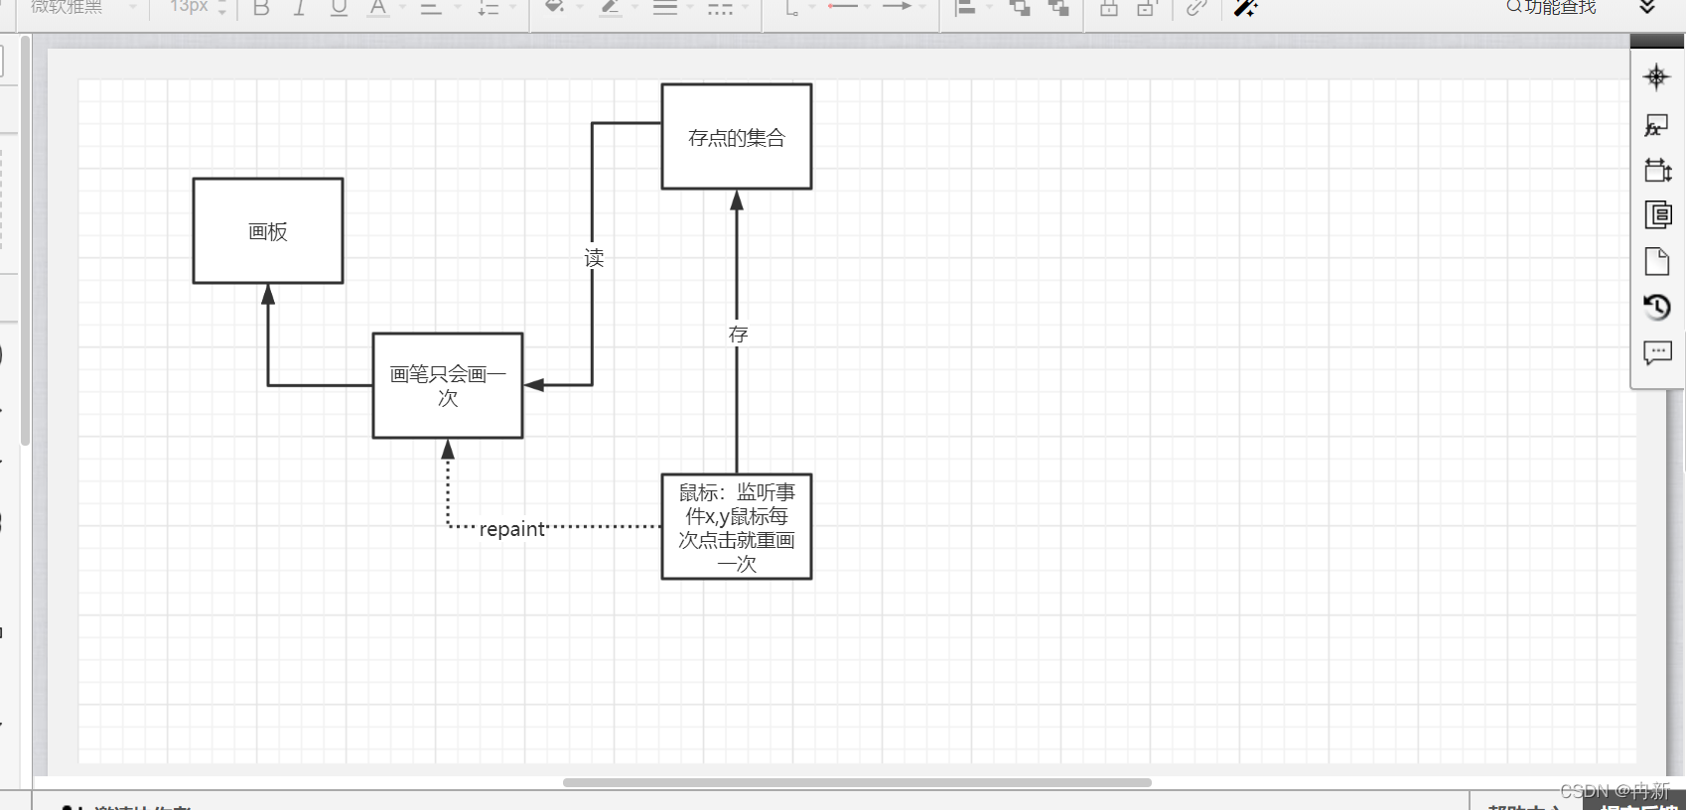Screen dimensions: 1686x810
Task: Bring selected shape to front
Action: click(x=1020, y=8)
